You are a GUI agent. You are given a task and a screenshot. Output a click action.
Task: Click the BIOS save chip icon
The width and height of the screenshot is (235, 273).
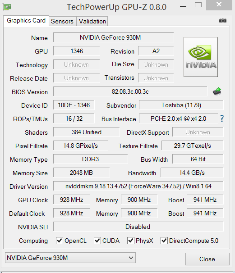click(217, 91)
